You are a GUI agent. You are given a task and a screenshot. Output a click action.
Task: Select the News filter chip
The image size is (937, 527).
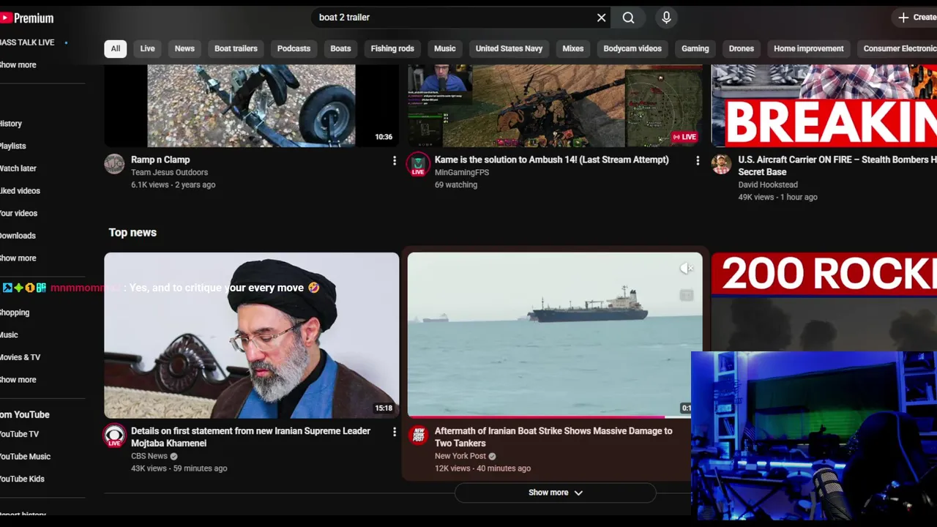(x=184, y=48)
